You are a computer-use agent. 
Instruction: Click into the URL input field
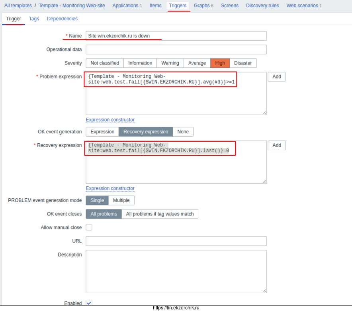pos(176,241)
